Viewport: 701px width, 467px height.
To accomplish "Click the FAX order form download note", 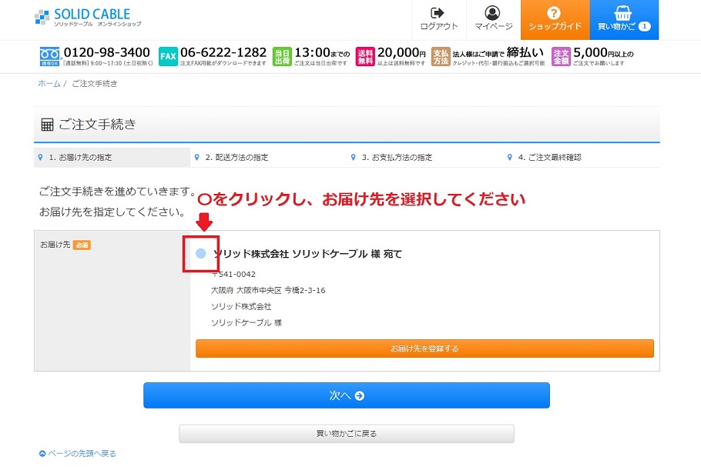I will [223, 63].
